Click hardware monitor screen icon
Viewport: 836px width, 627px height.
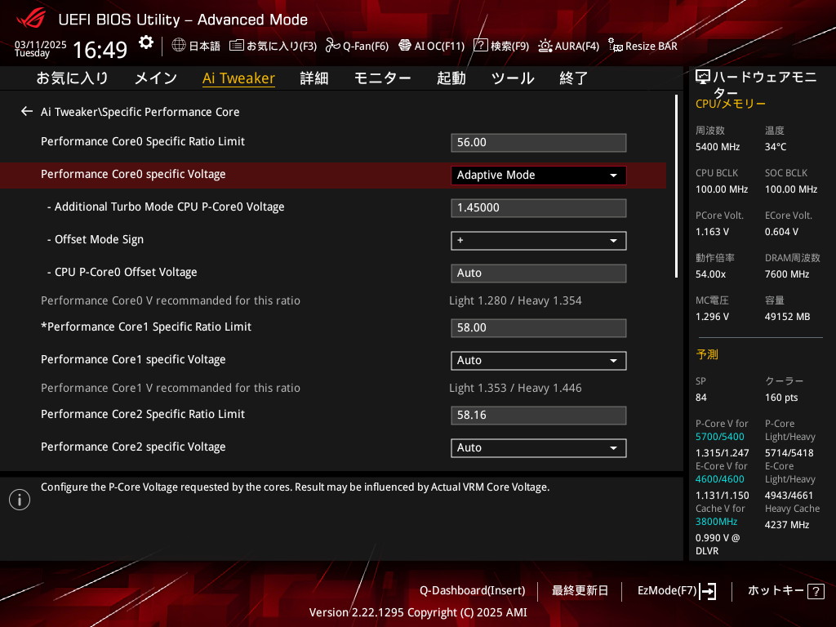tap(703, 77)
